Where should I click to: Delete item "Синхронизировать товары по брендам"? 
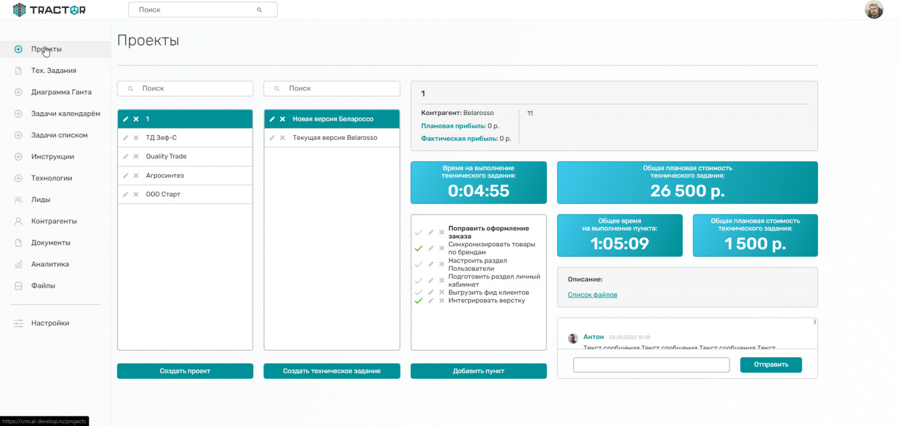(x=442, y=248)
